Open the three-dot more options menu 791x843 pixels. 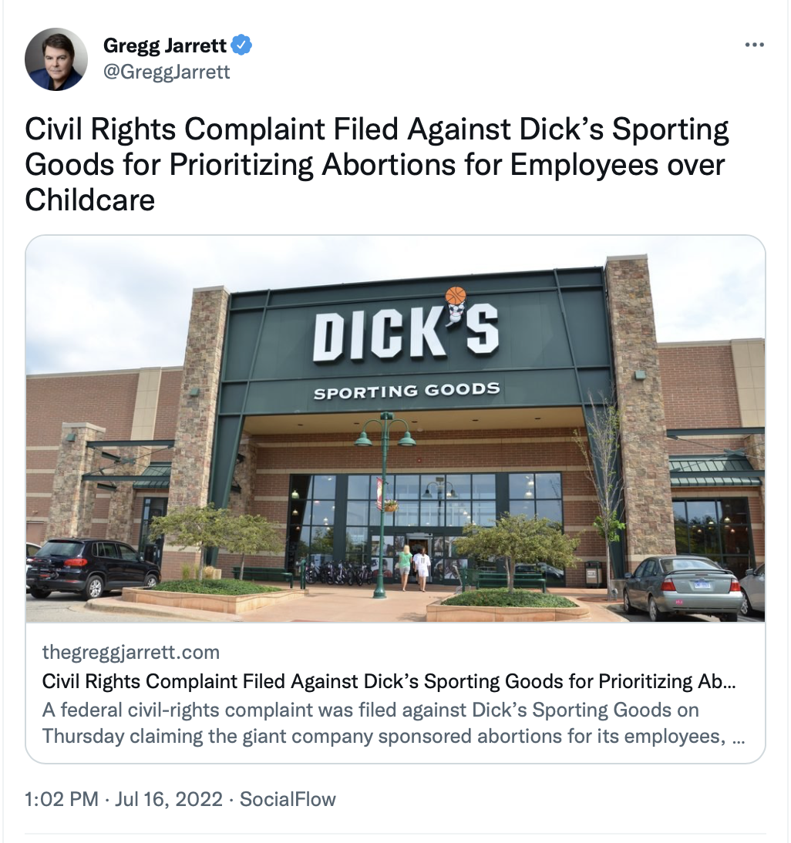coord(755,45)
